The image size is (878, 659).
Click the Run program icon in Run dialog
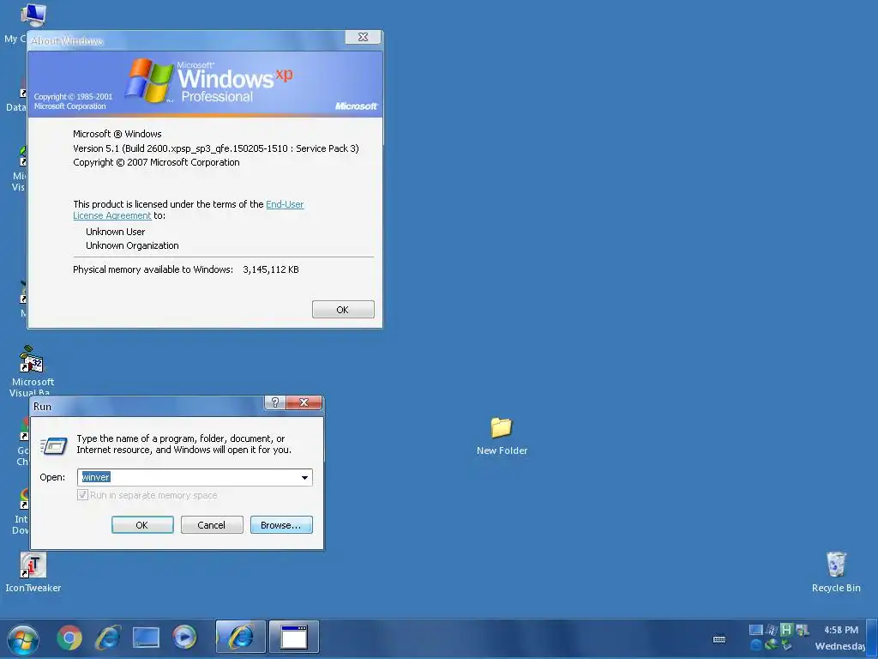point(54,446)
